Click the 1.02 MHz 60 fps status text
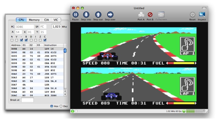 [x=174, y=111]
